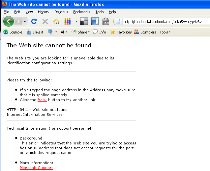210x171 pixels.
Task: Follow the red Back link
Action: coord(42,100)
